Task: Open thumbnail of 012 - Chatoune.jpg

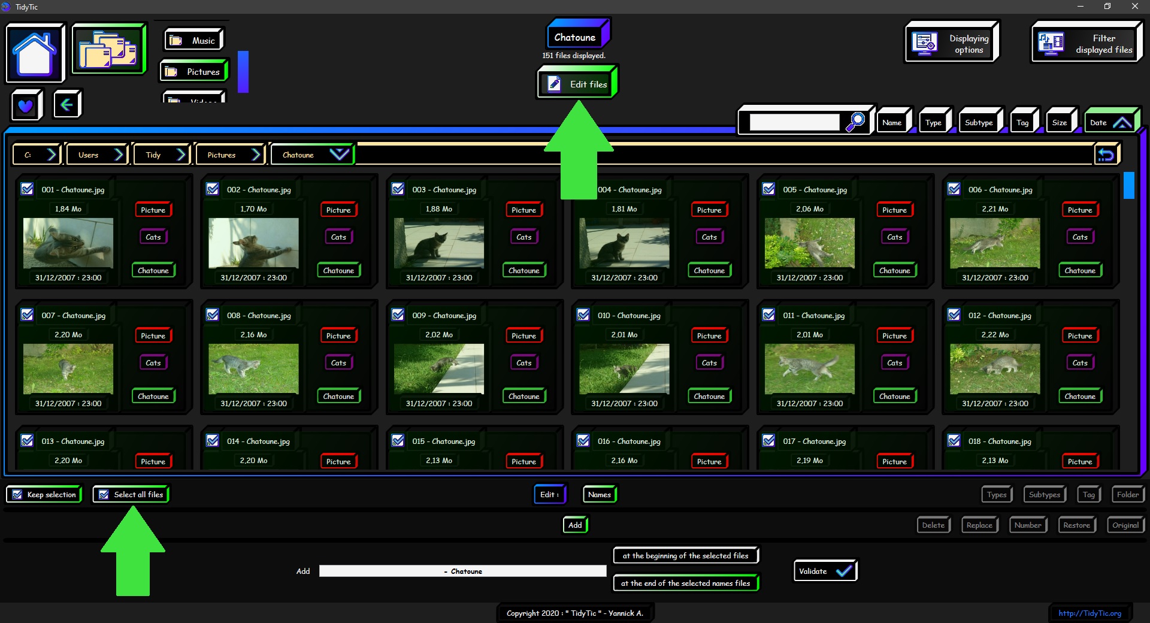Action: pyautogui.click(x=995, y=368)
